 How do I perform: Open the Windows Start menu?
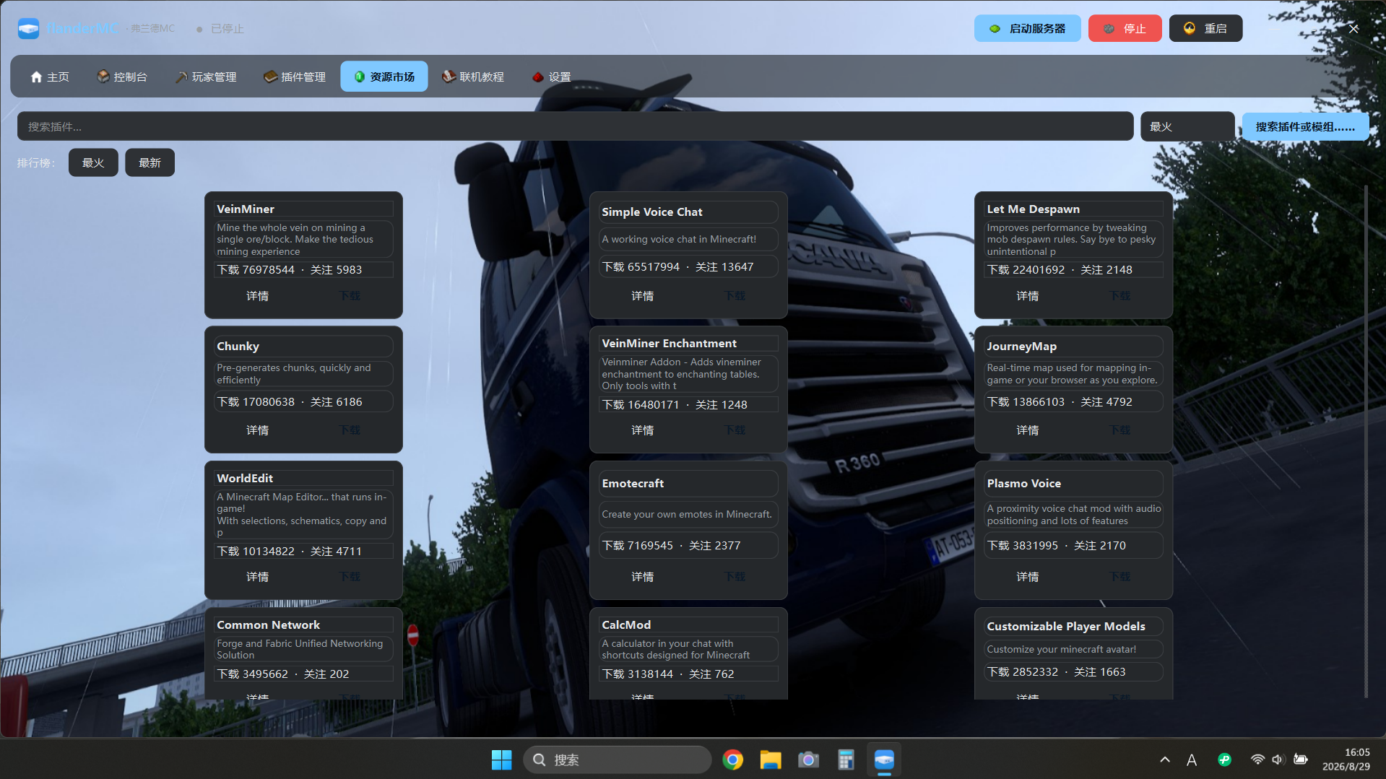[501, 760]
